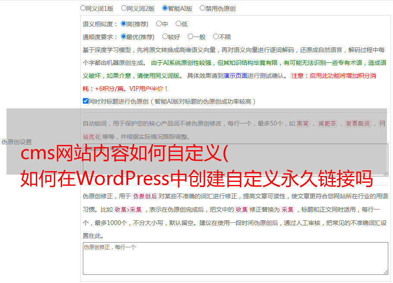Click inside the 自动锁词 textarea
This screenshot has height=283, width=393.
tap(236, 160)
